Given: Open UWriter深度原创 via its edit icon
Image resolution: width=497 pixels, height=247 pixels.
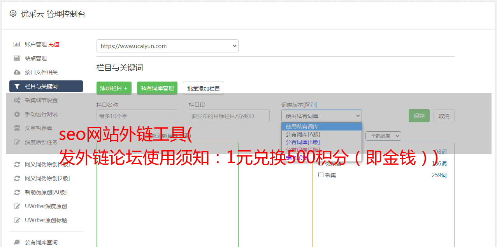Looking at the screenshot, I should click(x=17, y=206).
